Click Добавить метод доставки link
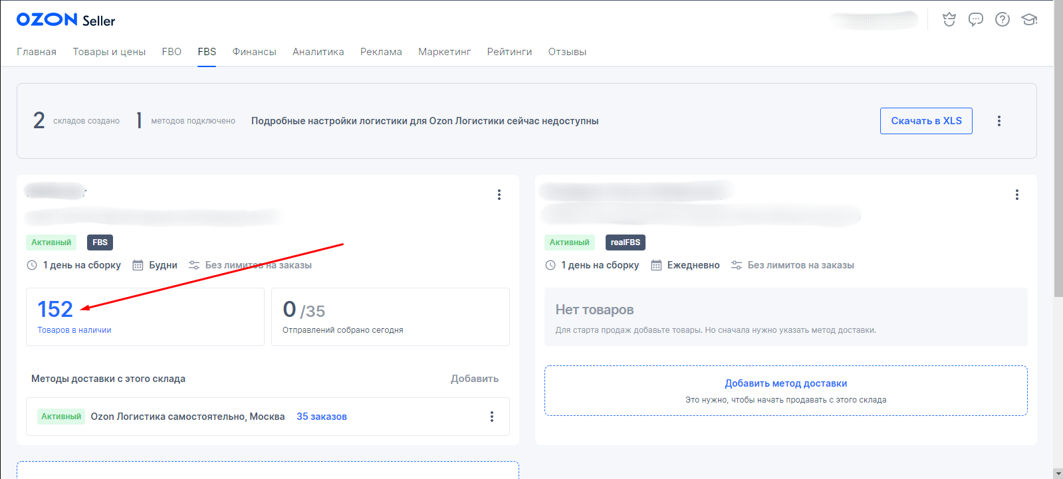 point(786,383)
